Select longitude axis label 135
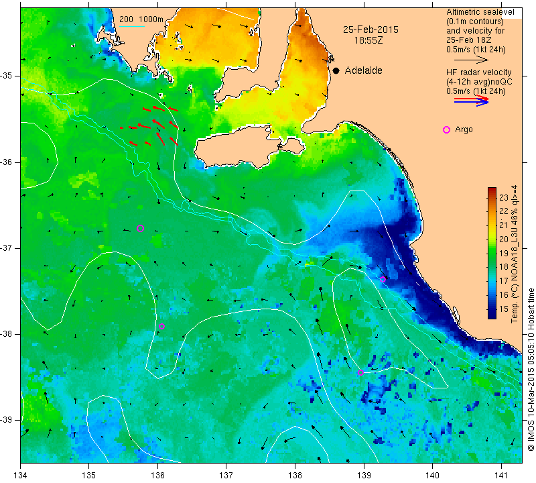 [x=89, y=476]
